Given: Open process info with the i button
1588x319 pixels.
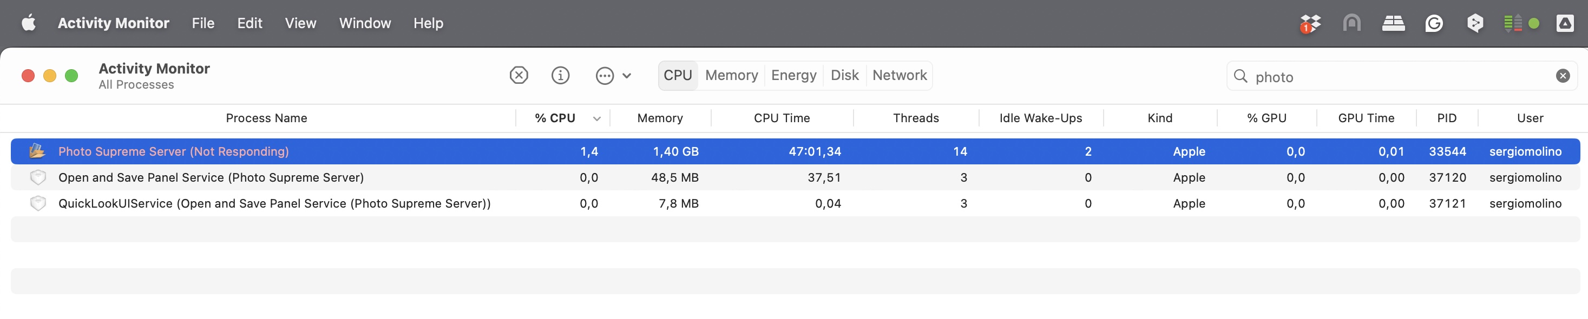Looking at the screenshot, I should [x=560, y=76].
